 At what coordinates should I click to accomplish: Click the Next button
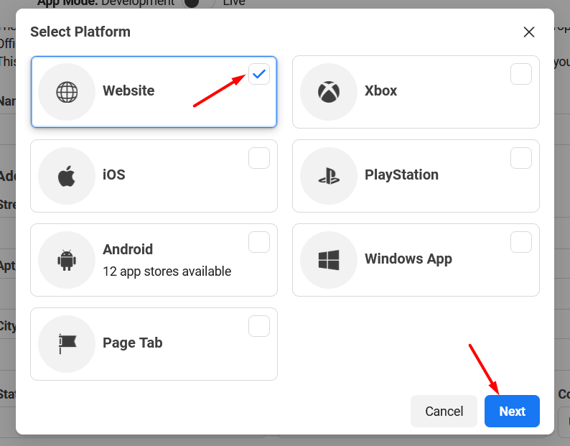click(x=512, y=411)
